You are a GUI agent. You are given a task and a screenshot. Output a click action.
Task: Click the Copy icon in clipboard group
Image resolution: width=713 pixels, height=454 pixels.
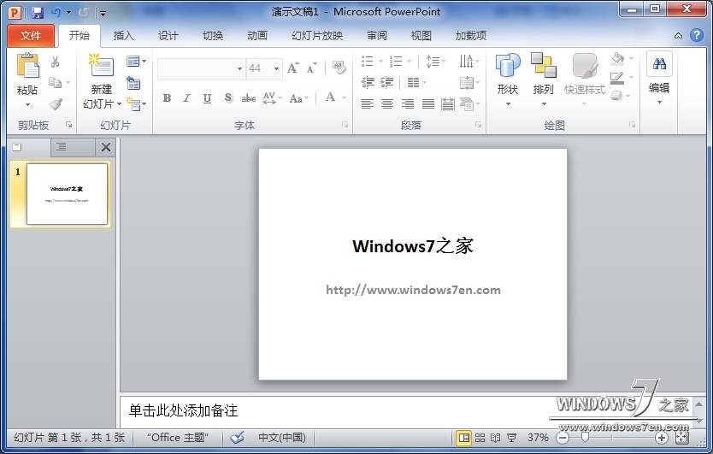click(55, 82)
